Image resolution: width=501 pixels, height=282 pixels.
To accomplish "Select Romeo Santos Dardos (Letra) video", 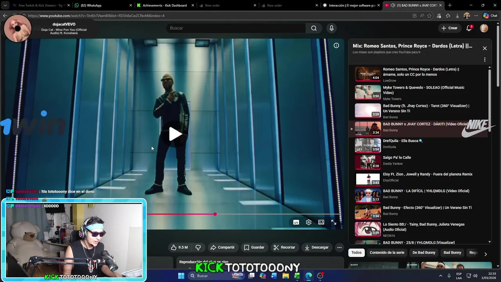I will (419, 74).
